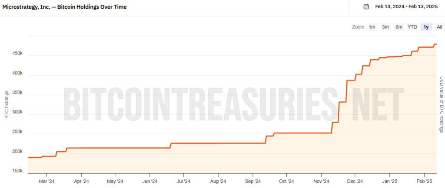
Task: Show All time zoom range
Action: [439, 27]
